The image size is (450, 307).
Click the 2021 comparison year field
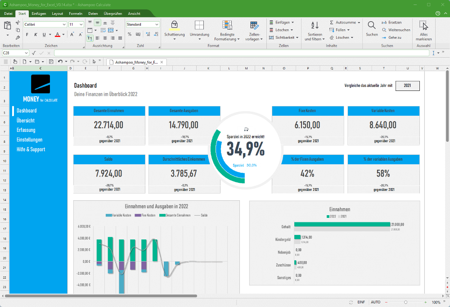pyautogui.click(x=407, y=86)
